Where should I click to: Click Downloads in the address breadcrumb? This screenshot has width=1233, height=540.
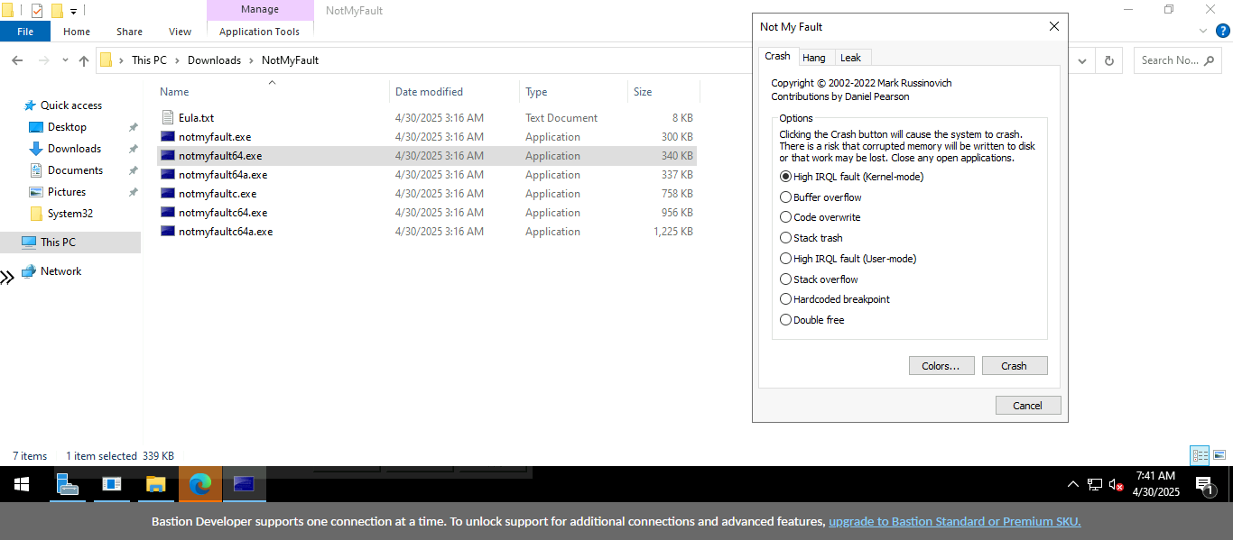(214, 60)
